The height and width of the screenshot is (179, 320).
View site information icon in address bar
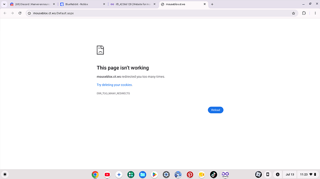tap(29, 13)
